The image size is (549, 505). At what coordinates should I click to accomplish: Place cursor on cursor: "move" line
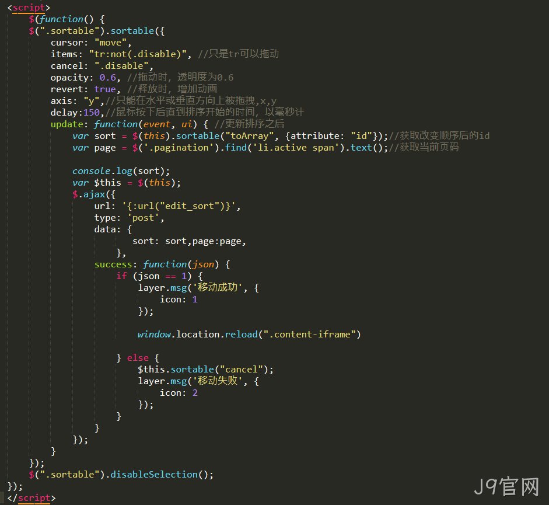click(91, 43)
